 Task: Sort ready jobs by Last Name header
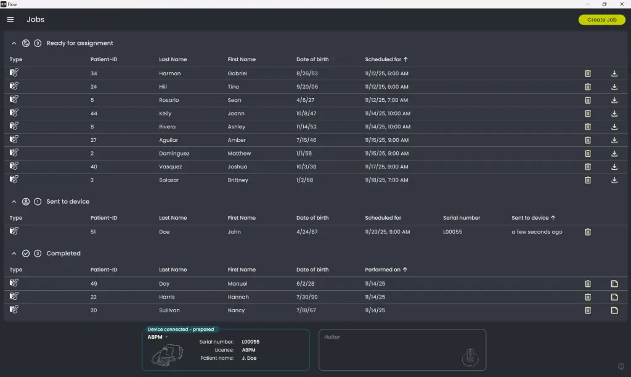pos(173,59)
